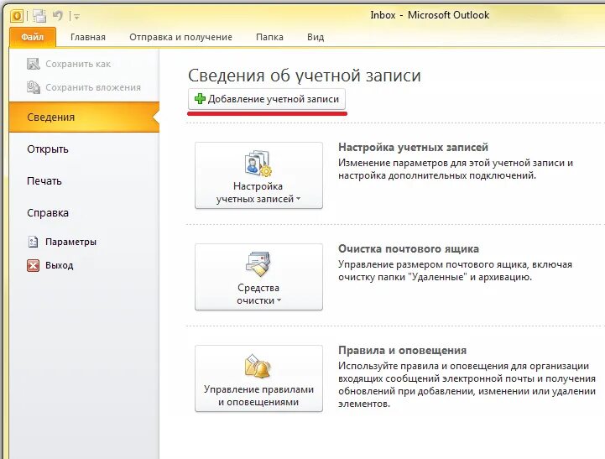Select the Сведения section in sidebar
Screen dimensions: 605x459
pyautogui.click(x=84, y=117)
